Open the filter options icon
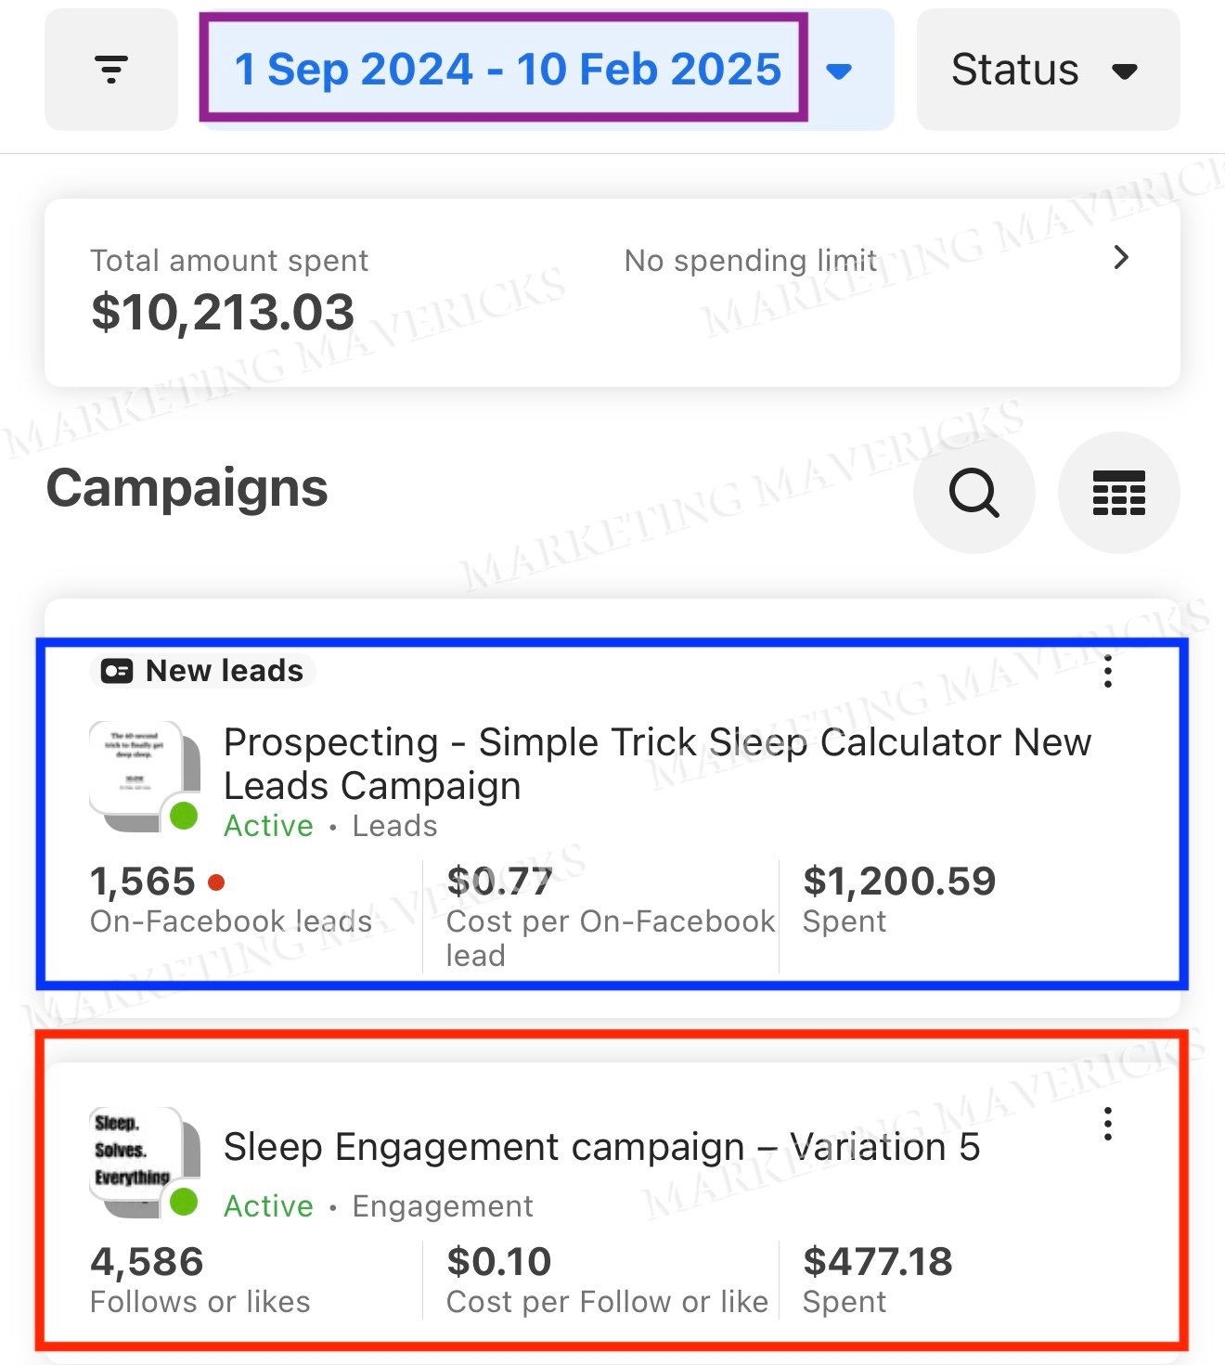 coord(111,70)
